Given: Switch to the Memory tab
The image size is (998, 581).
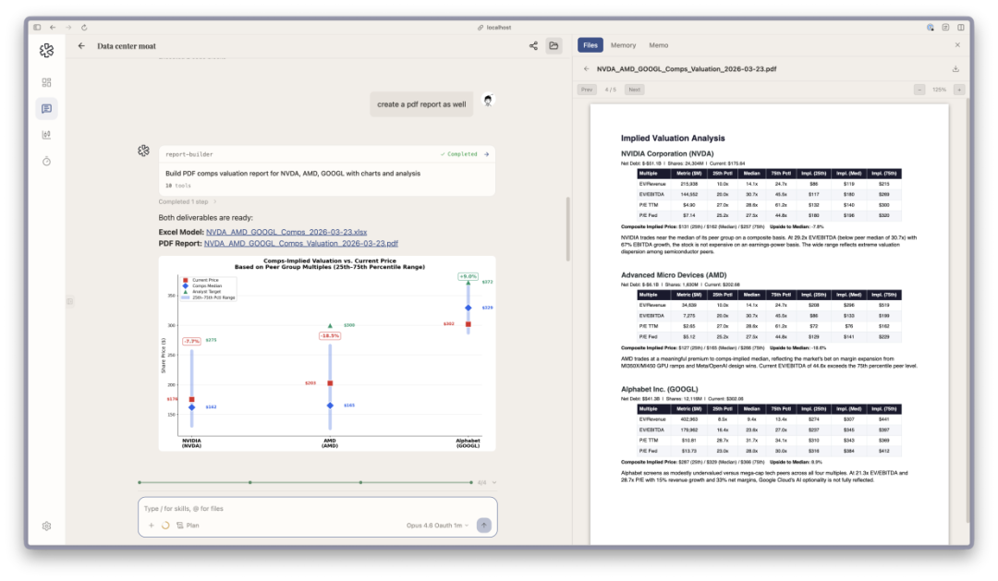Looking at the screenshot, I should 623,45.
